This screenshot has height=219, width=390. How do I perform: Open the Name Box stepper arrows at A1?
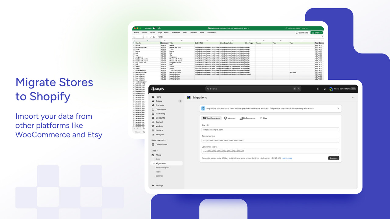click(x=143, y=37)
